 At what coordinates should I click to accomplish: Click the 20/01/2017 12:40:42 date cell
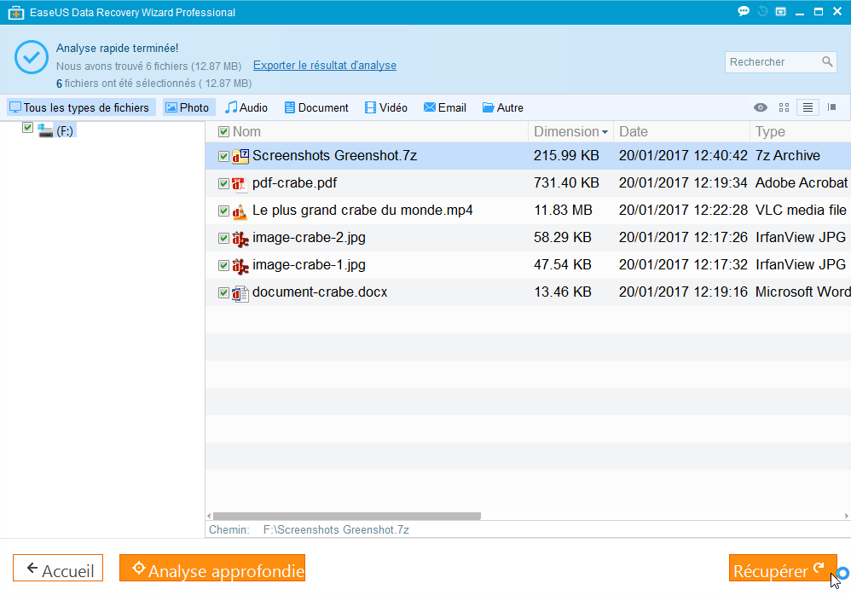tap(683, 156)
